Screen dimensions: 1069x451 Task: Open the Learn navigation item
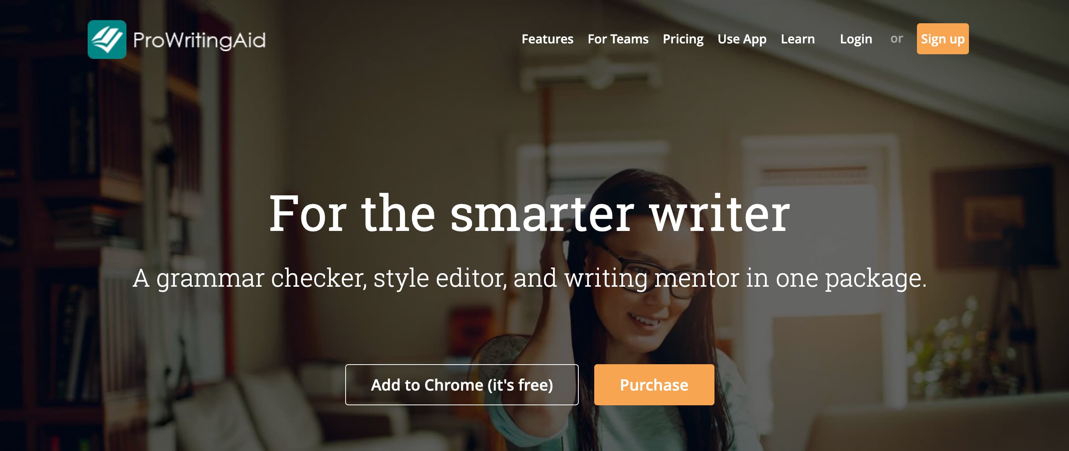point(797,39)
